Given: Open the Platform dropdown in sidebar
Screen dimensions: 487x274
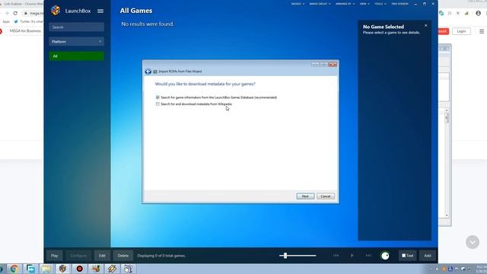Looking at the screenshot, I should [x=76, y=41].
